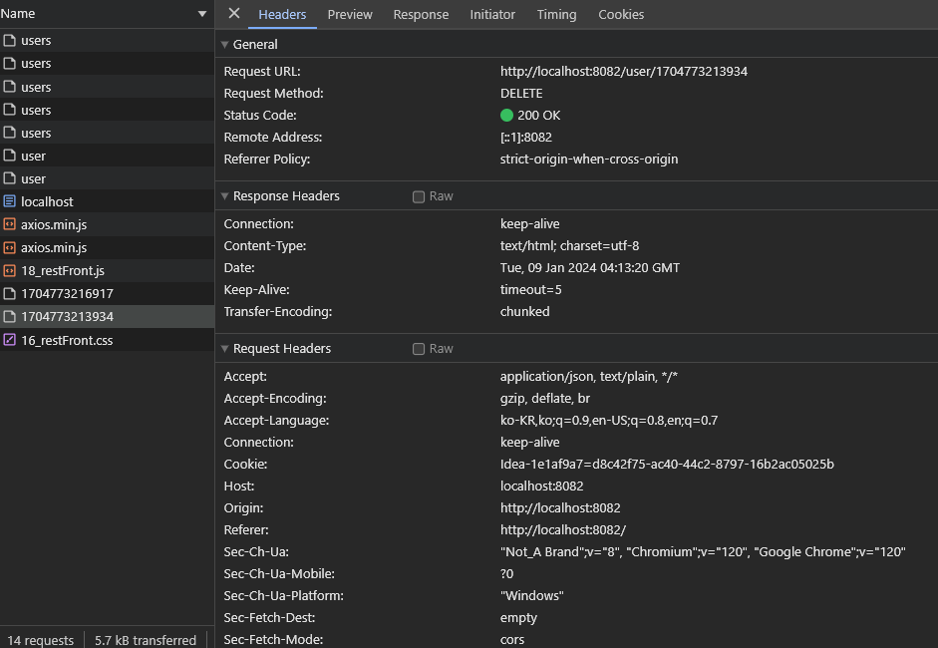Click the Accept-Language header value
The image size is (938, 648).
pos(609,420)
